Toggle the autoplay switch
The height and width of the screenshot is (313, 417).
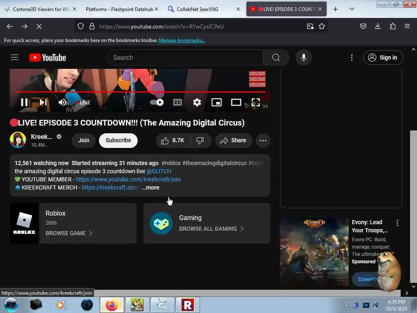click(x=157, y=102)
